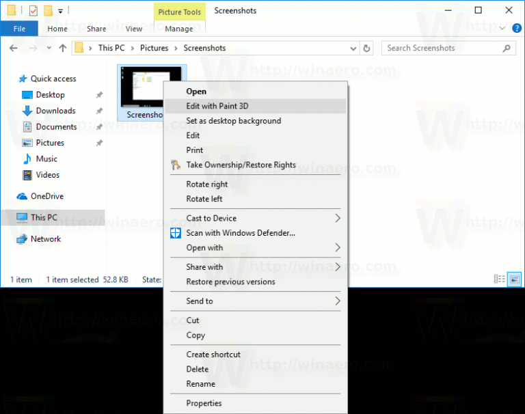Image resolution: width=525 pixels, height=414 pixels.
Task: Choose Copy from the context menu
Action: (256, 335)
